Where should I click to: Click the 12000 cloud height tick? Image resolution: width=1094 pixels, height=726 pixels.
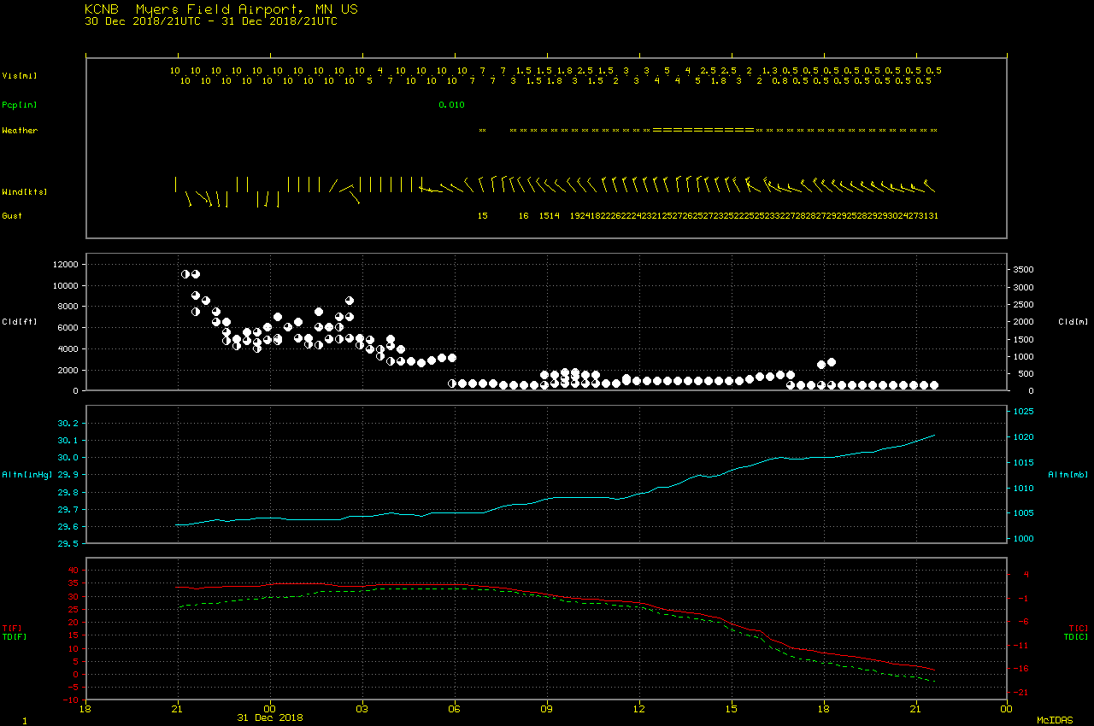coord(65,265)
